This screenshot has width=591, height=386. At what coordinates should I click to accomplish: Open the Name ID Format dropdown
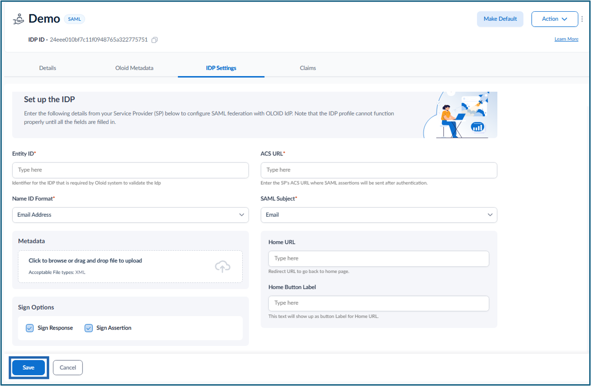click(130, 215)
